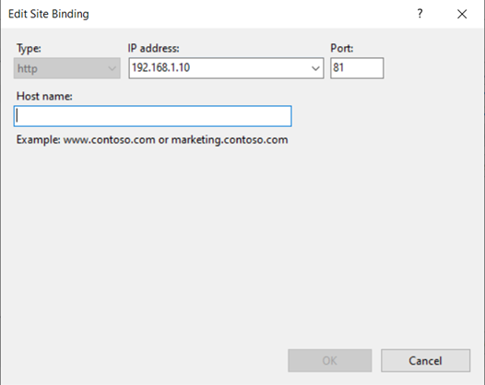Click the Type: label

pyautogui.click(x=29, y=48)
